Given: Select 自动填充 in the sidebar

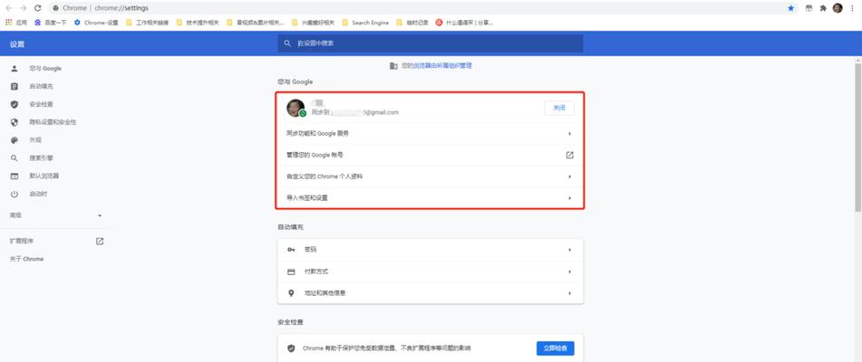Looking at the screenshot, I should click(x=41, y=87).
